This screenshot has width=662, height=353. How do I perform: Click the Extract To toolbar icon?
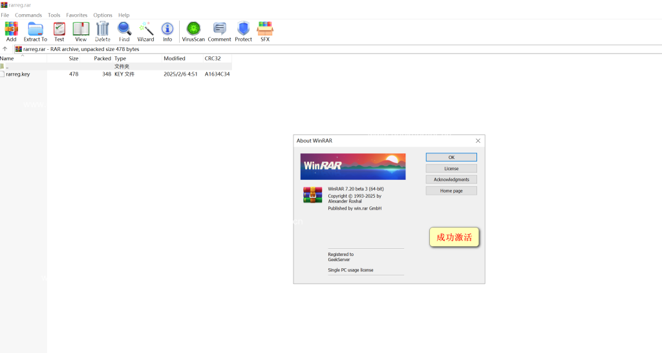coord(36,30)
